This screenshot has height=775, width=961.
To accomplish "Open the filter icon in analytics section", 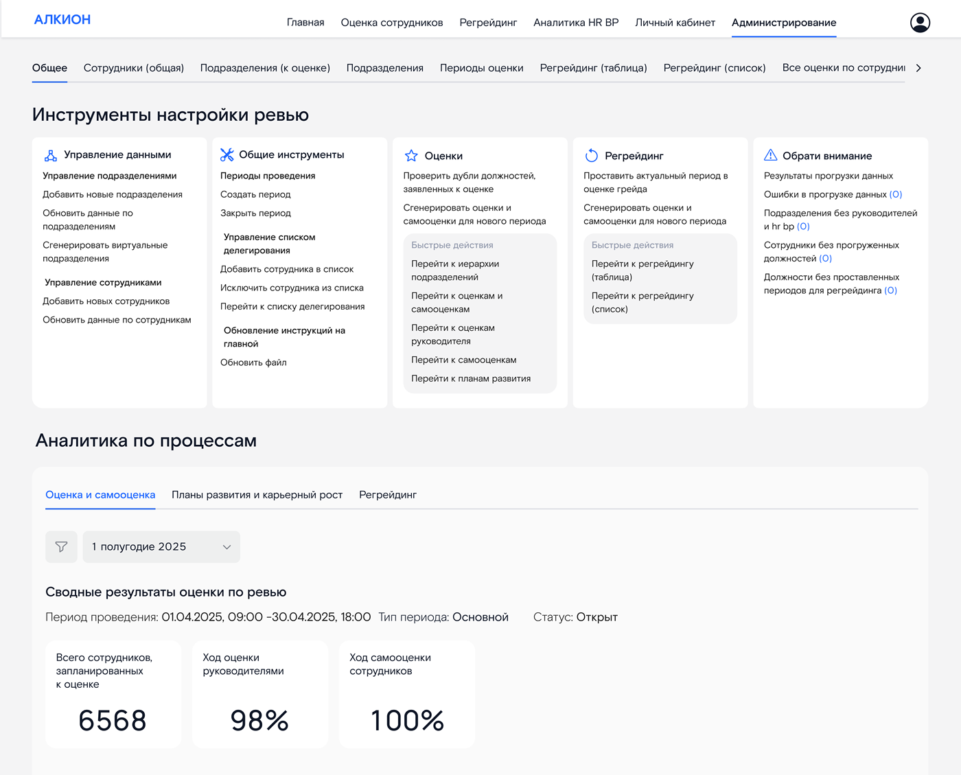I will [x=61, y=546].
